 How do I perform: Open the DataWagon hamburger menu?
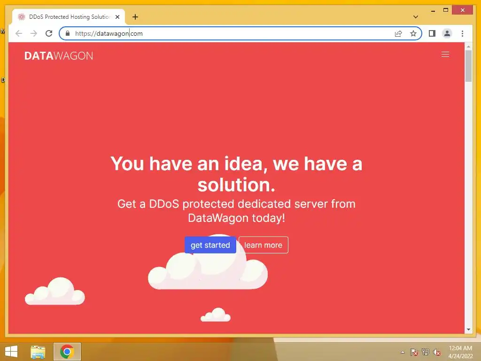445,55
